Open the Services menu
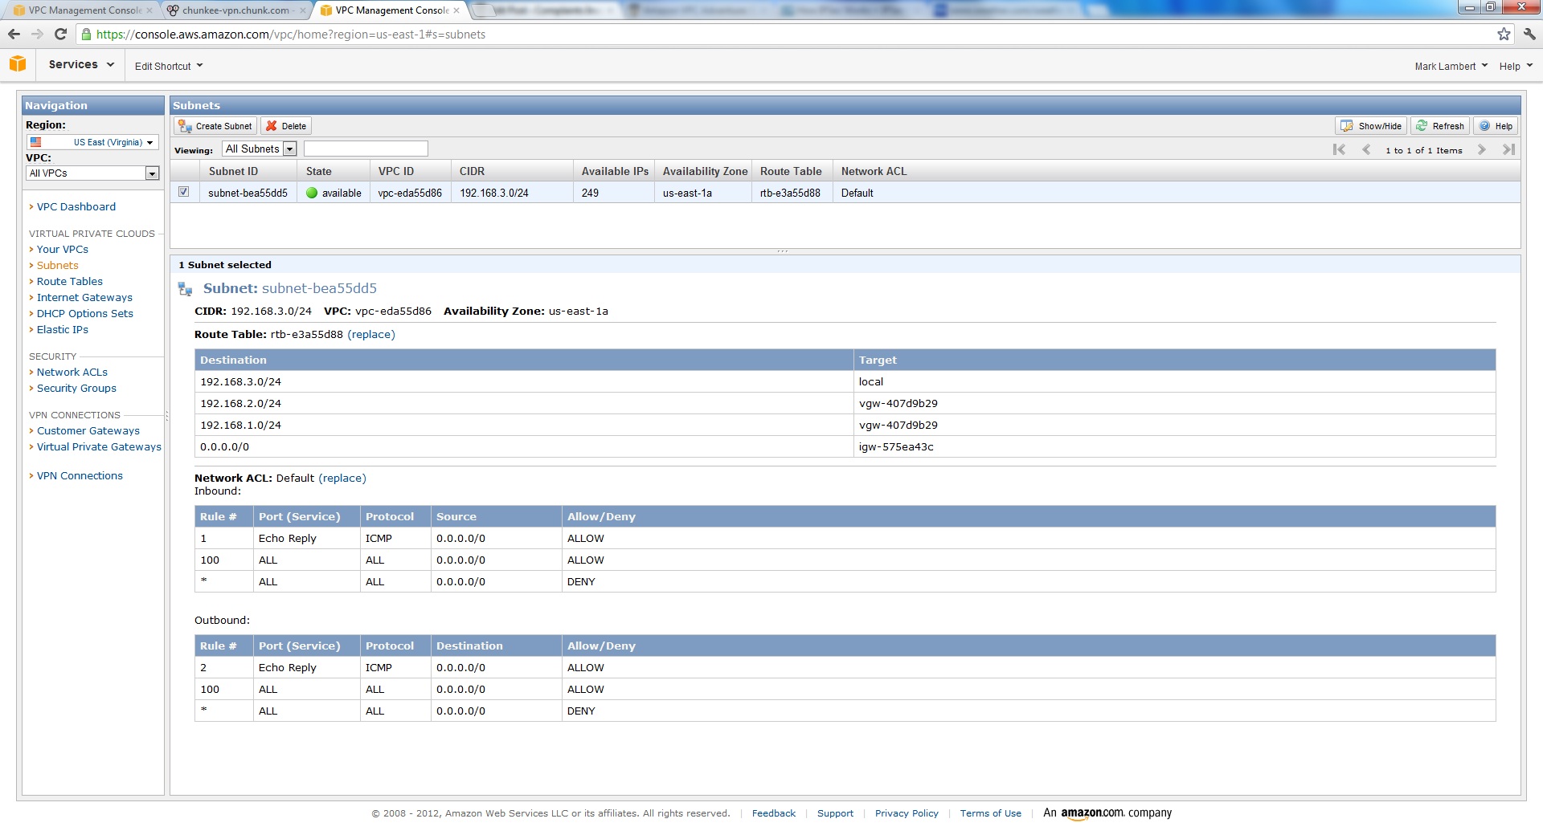The width and height of the screenshot is (1543, 835). tap(80, 64)
